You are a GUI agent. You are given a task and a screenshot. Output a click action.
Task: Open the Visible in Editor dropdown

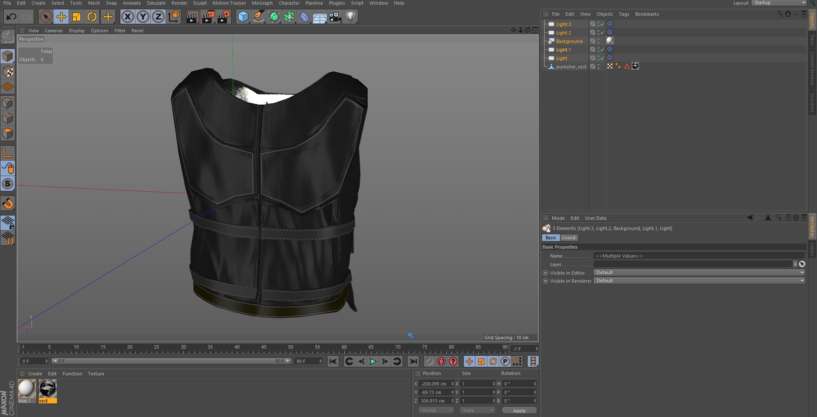(x=699, y=273)
